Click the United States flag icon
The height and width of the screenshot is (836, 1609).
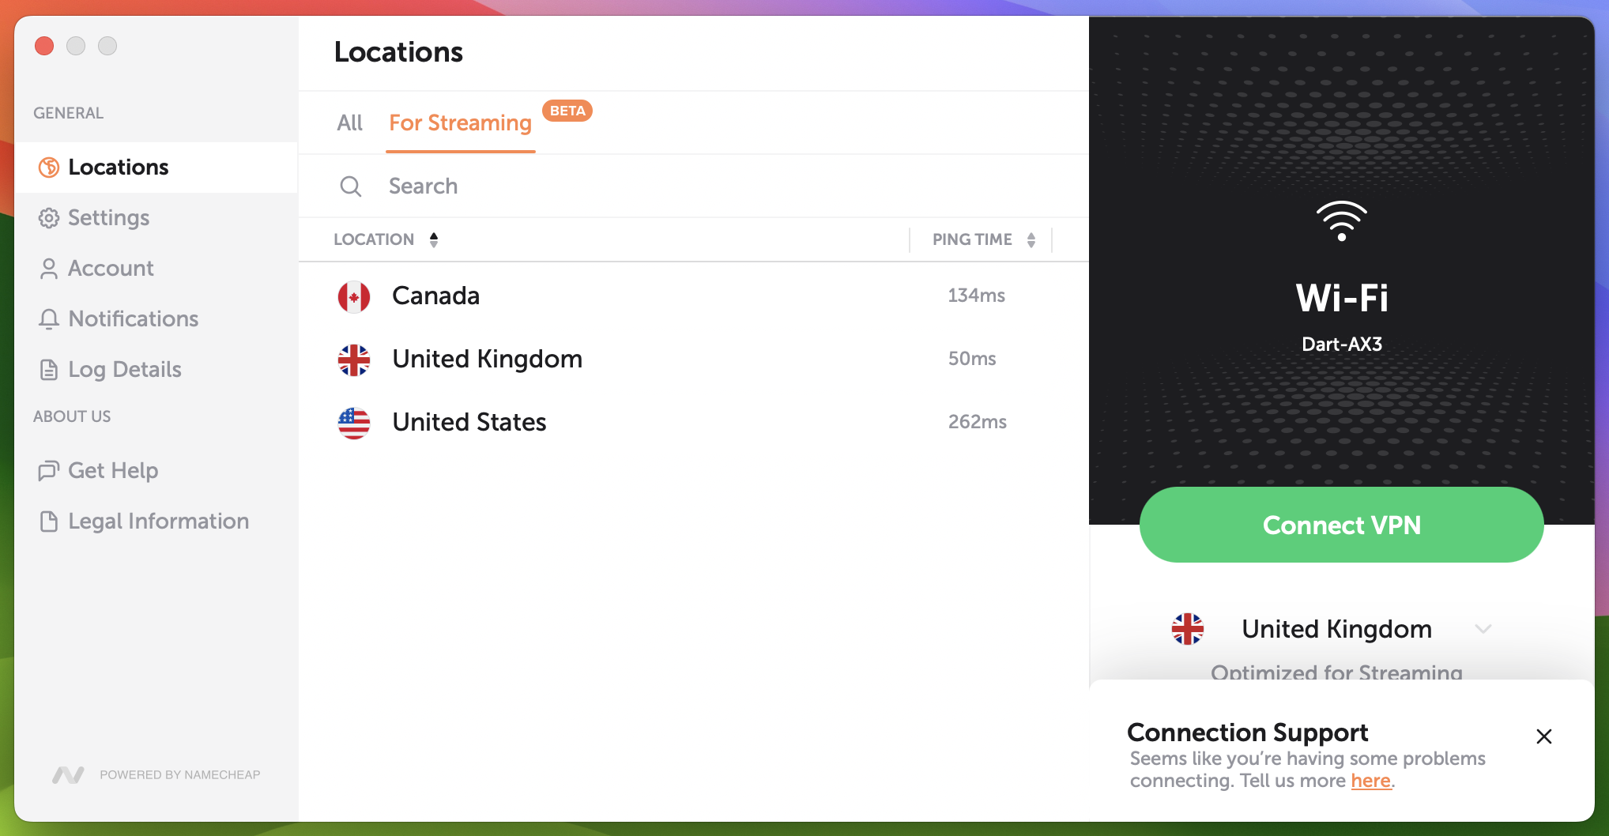[354, 424]
